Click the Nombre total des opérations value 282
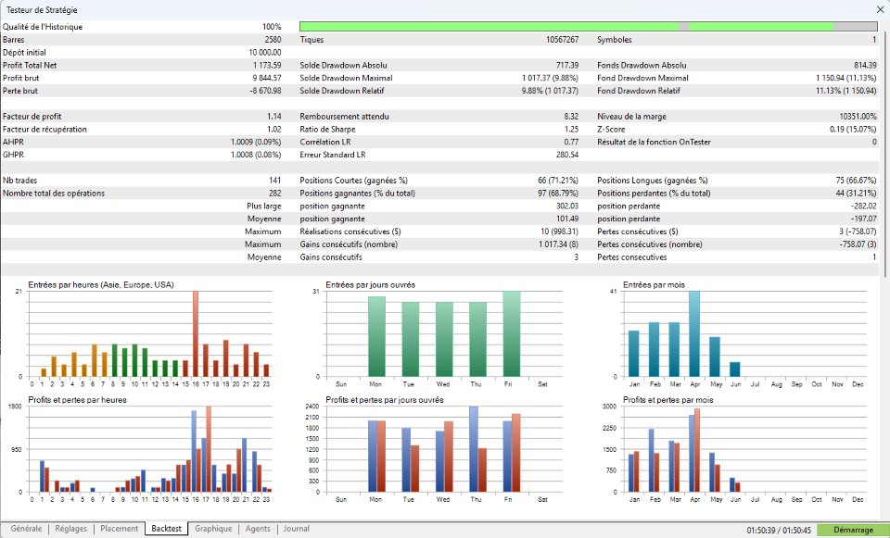Viewport: 890px width, 538px height. [x=275, y=194]
